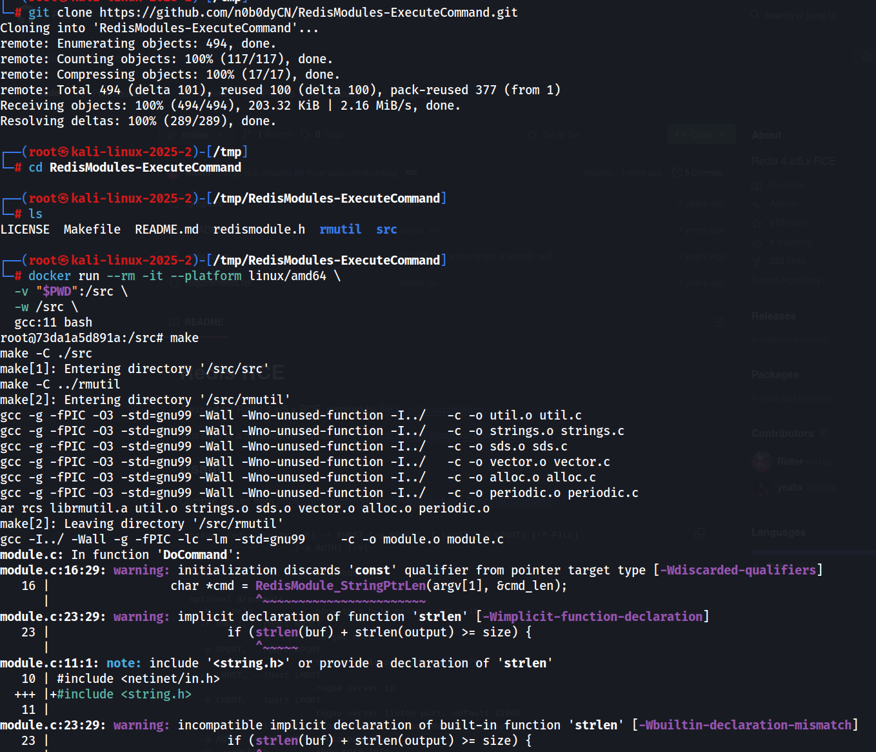
Task: Click the git clone URL in terminal
Action: point(308,12)
